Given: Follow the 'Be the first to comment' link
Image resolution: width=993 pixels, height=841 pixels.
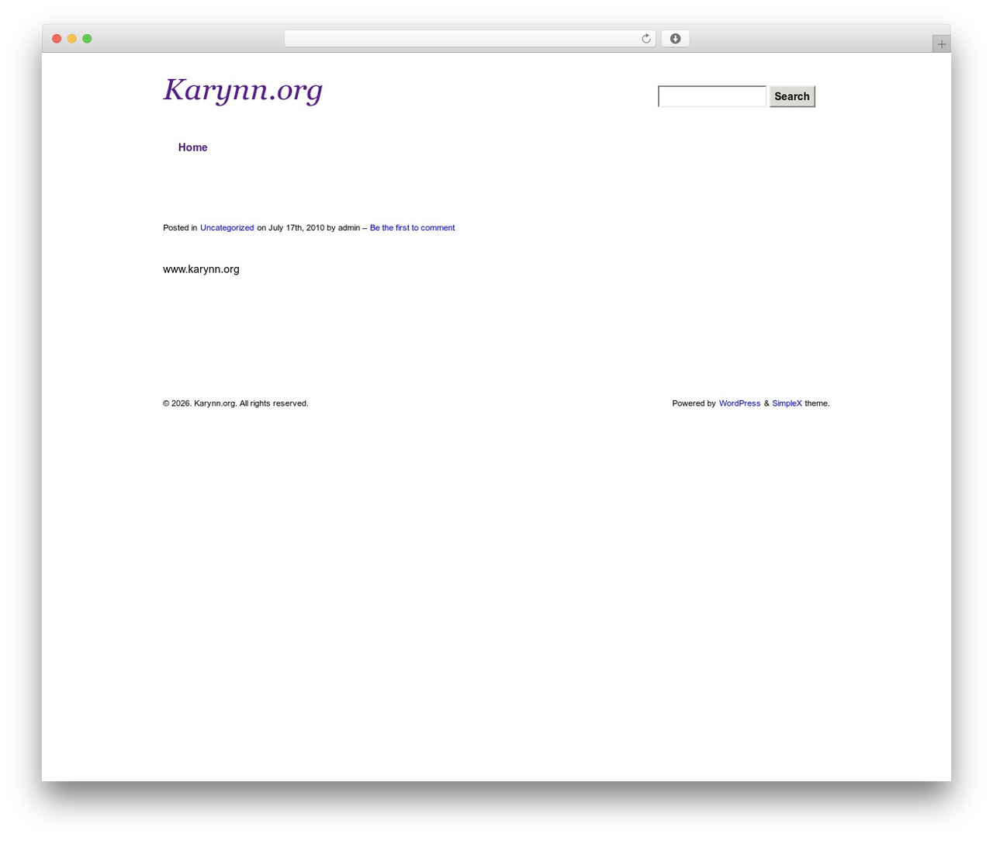Looking at the screenshot, I should [x=412, y=228].
